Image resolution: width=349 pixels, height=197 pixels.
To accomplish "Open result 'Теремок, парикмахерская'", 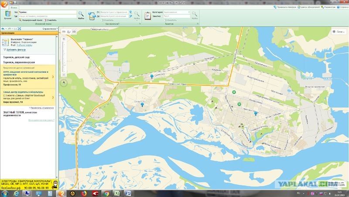I will tap(19, 62).
